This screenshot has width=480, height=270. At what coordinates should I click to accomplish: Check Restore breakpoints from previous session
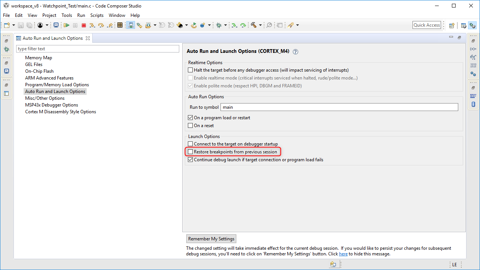[x=190, y=152]
